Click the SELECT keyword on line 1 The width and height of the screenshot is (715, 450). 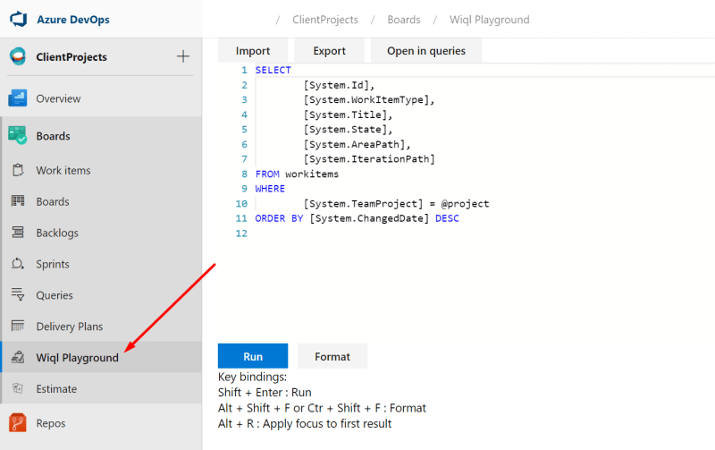[x=273, y=70]
